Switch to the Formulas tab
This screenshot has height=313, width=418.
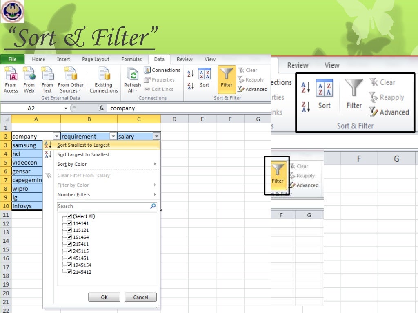click(131, 59)
